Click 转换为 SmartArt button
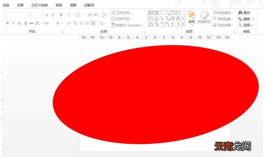This screenshot has width=265, height=157. point(128,25)
